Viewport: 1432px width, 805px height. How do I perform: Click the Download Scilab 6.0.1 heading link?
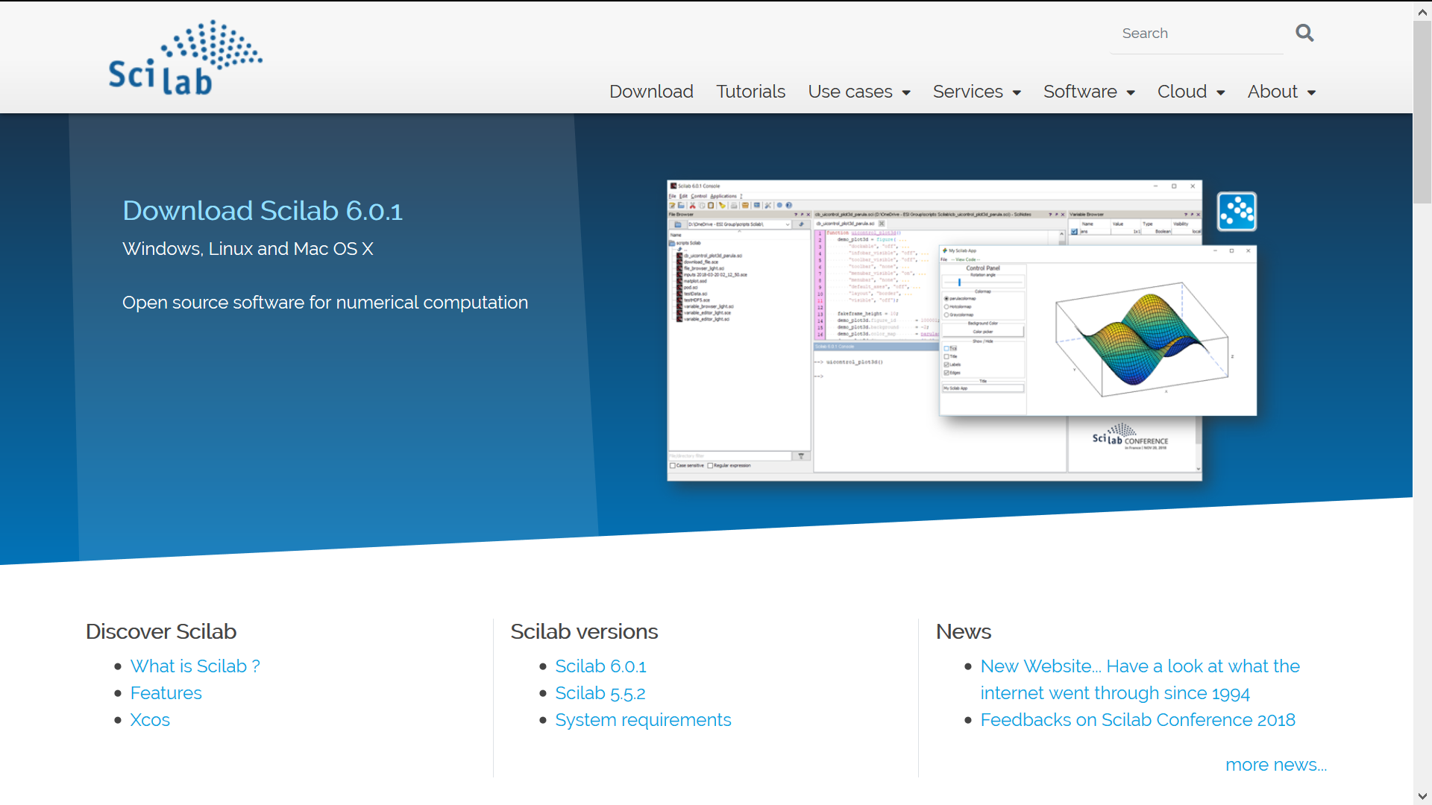[263, 211]
